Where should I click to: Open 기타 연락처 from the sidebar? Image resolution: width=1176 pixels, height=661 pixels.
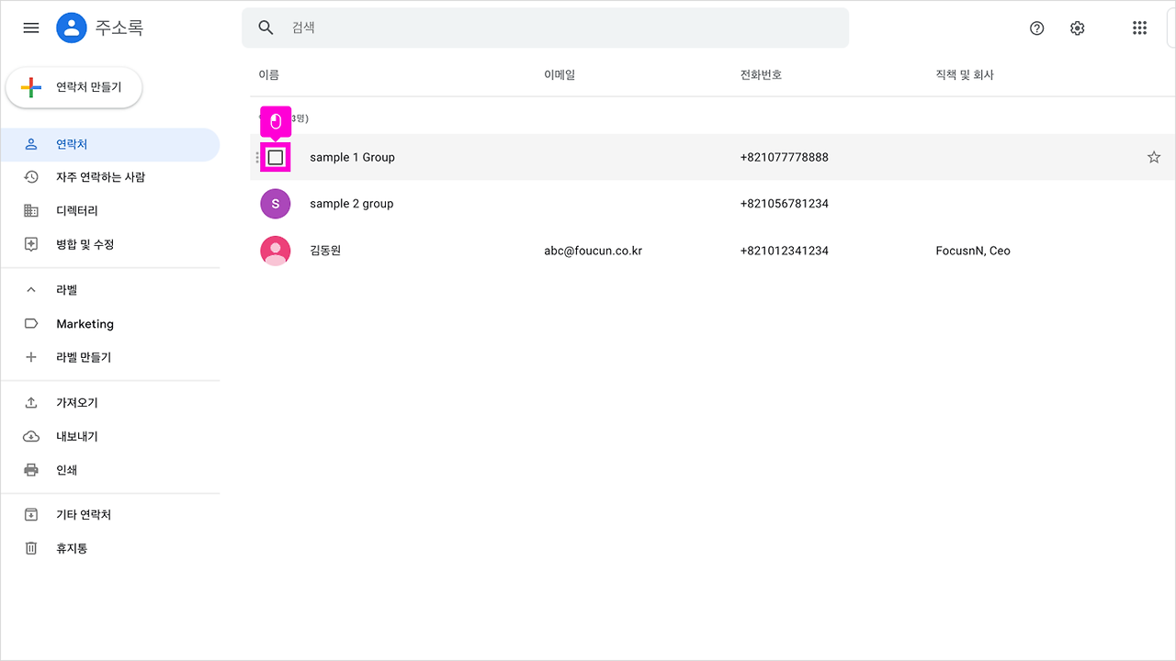click(x=83, y=514)
